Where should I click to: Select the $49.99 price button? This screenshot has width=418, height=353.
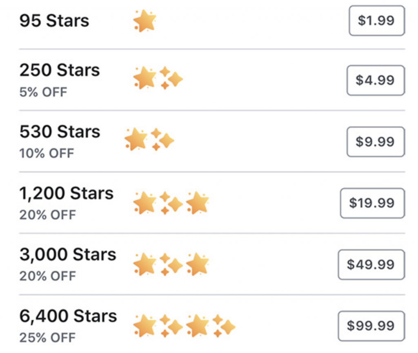[371, 265]
